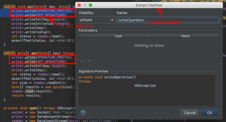Click 'writer.writeInt(value.length);' code line
This screenshot has width=226, height=122.
(x=41, y=24)
